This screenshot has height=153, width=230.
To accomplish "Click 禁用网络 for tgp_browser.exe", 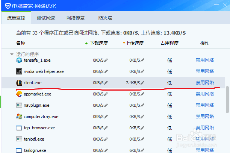I will (x=205, y=127).
